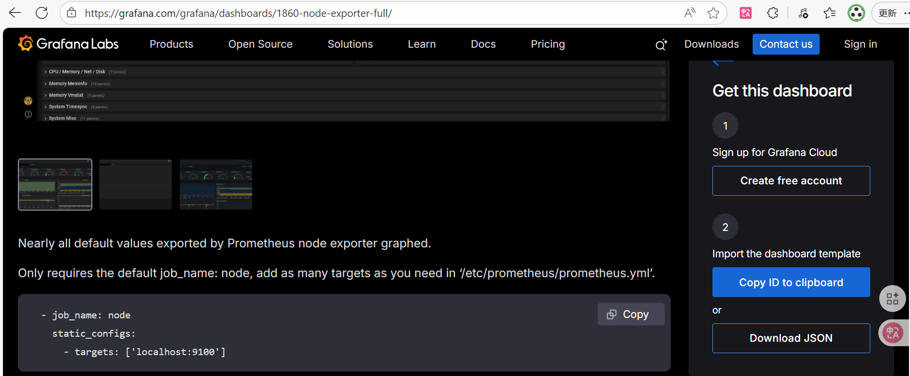Reload the current page

(x=42, y=13)
